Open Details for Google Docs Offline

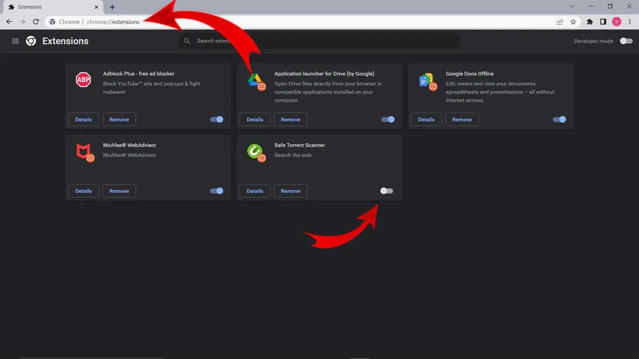427,120
